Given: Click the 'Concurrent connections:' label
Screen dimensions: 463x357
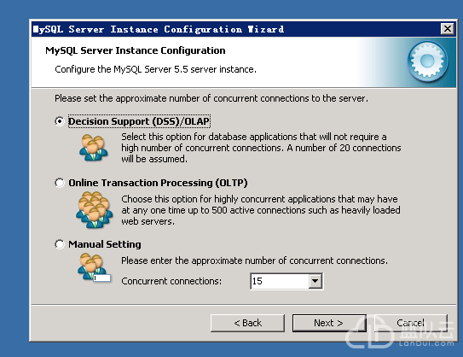Looking at the screenshot, I should tap(171, 281).
